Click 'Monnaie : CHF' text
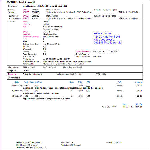The height and width of the screenshot is (150, 150). click(68, 142)
